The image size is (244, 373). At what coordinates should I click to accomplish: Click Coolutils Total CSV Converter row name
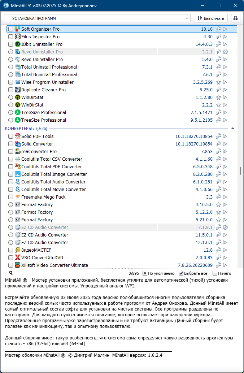pos(52,159)
